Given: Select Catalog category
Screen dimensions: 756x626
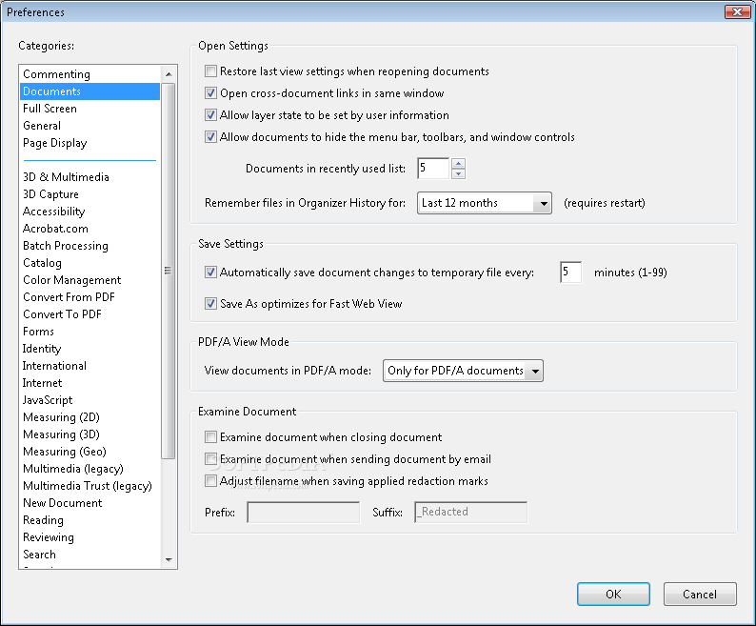Looking at the screenshot, I should point(90,263).
